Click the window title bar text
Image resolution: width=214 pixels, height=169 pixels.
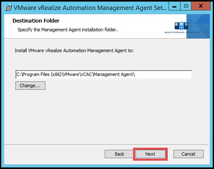click(90, 8)
